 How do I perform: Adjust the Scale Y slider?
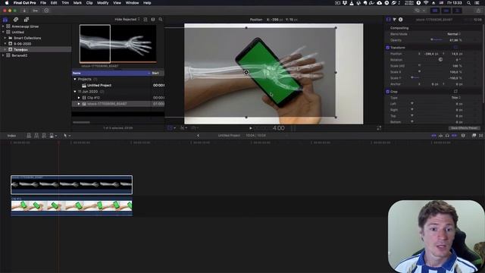(x=415, y=77)
